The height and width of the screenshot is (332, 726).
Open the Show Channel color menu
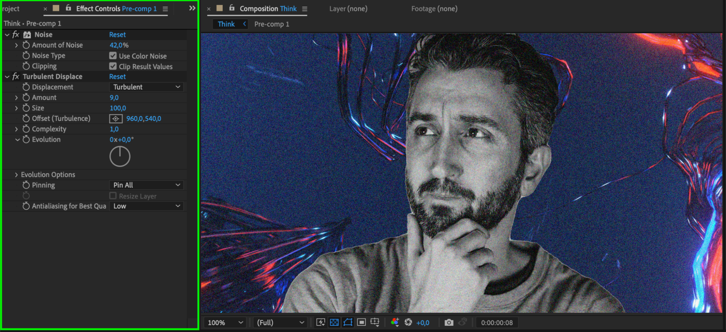point(395,323)
